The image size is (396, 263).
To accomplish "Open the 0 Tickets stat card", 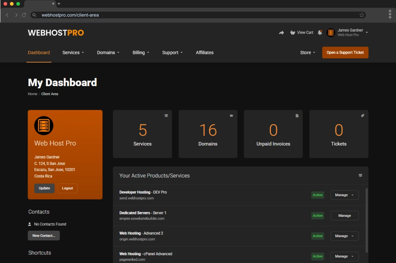I will (x=339, y=134).
